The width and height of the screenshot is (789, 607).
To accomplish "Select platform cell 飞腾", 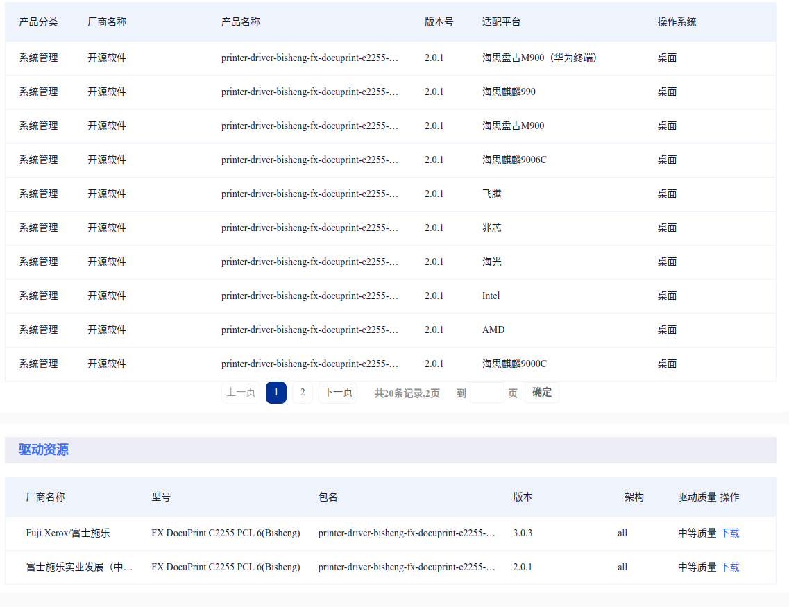I will [491, 194].
